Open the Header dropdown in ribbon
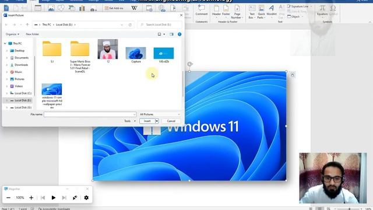Image resolution: width=373 pixels, height=210 pixels. (216, 12)
